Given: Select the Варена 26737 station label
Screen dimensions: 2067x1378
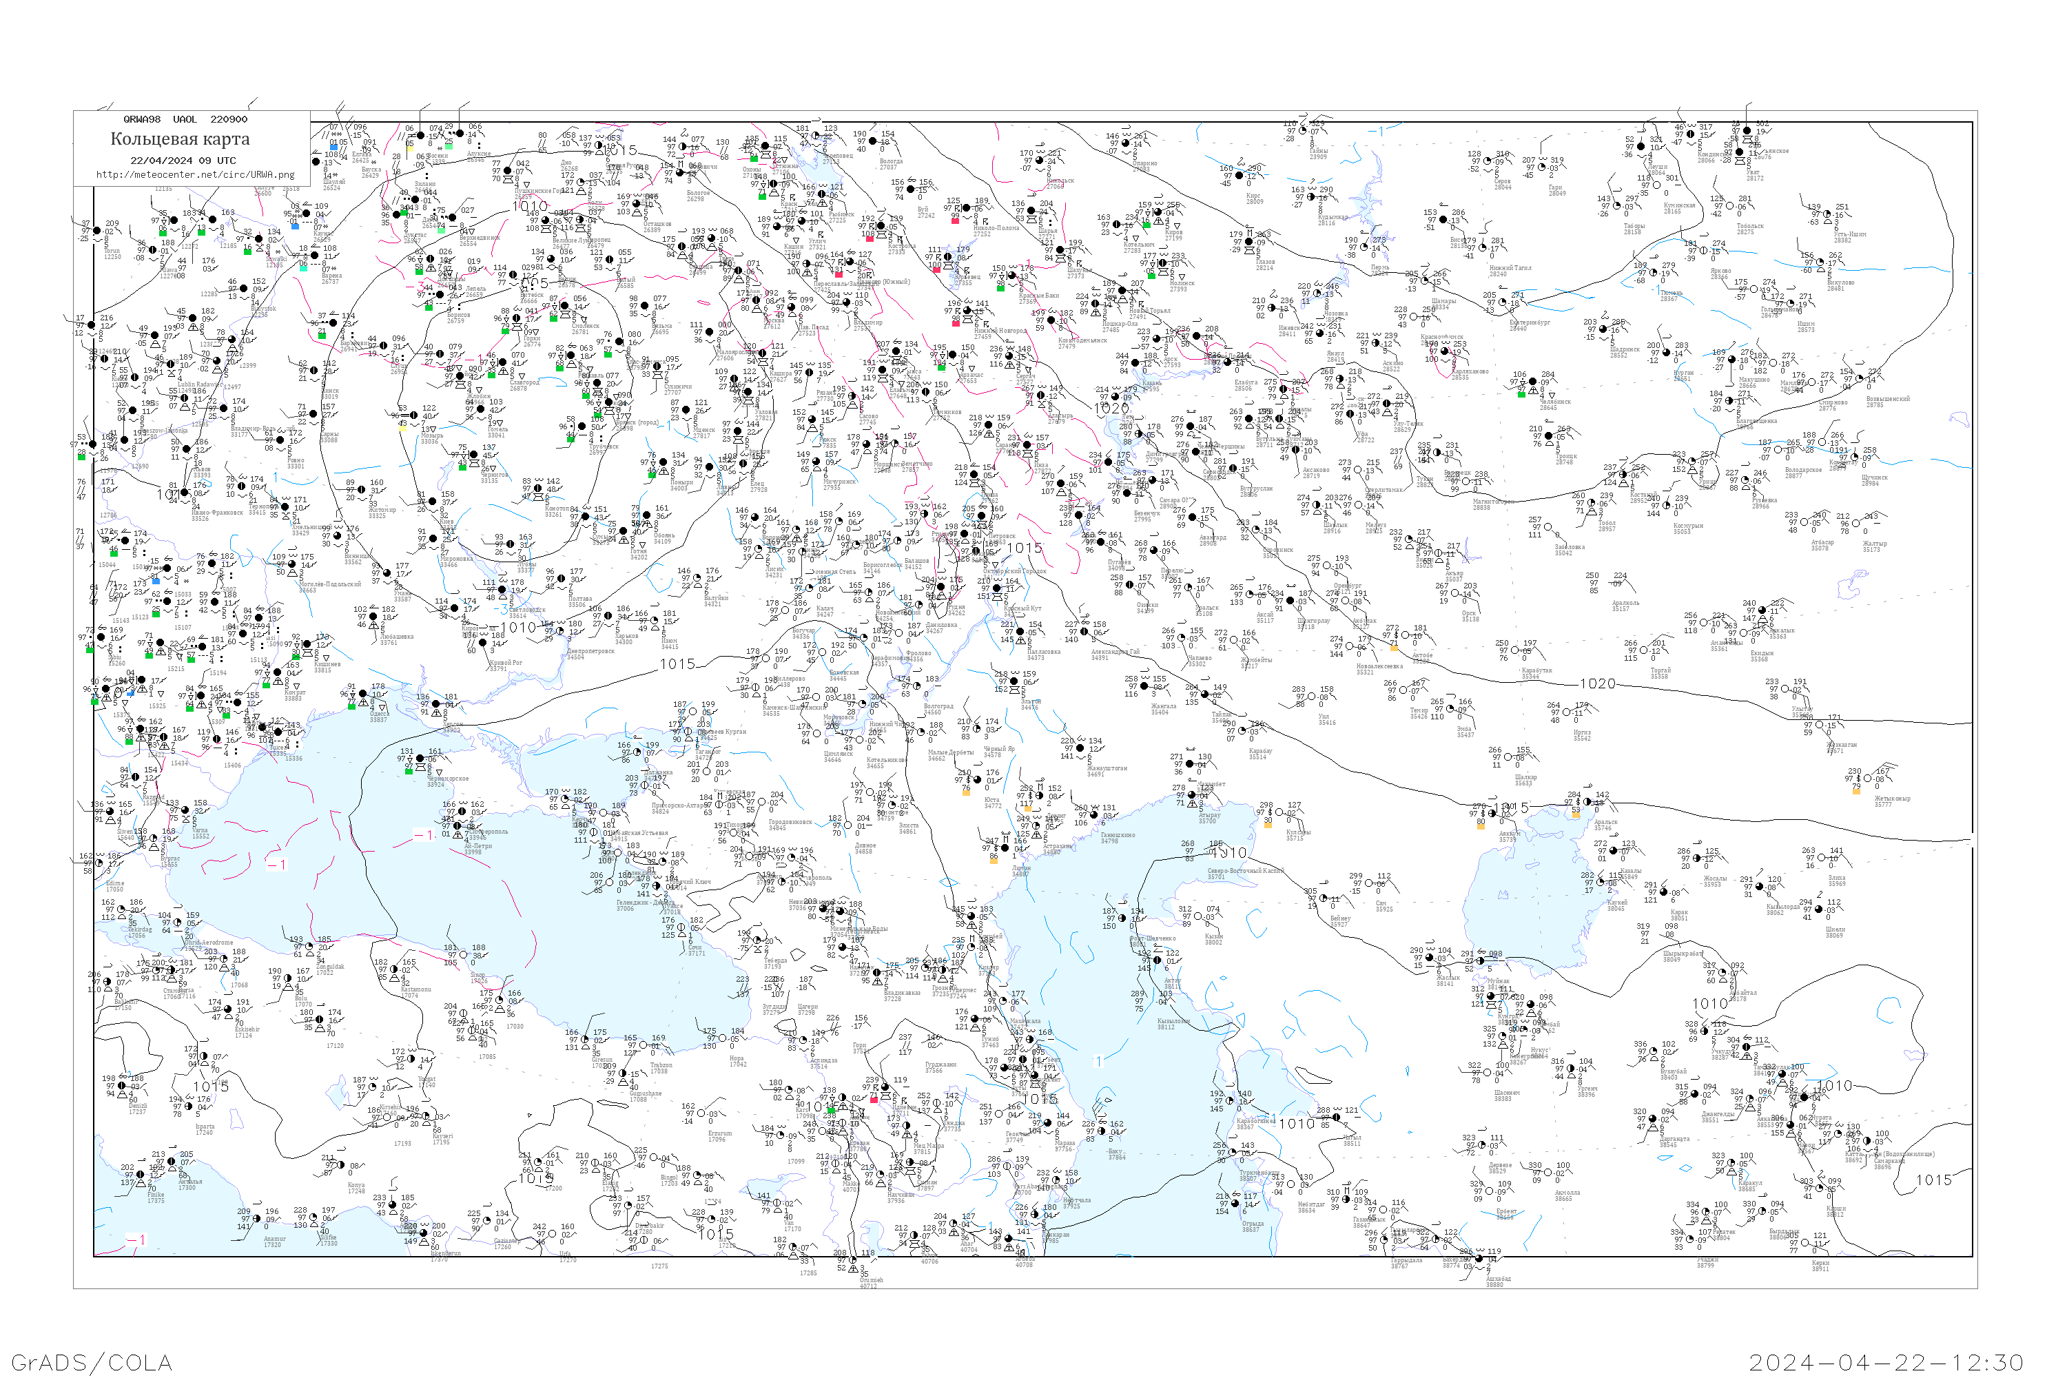Looking at the screenshot, I should click(x=331, y=278).
